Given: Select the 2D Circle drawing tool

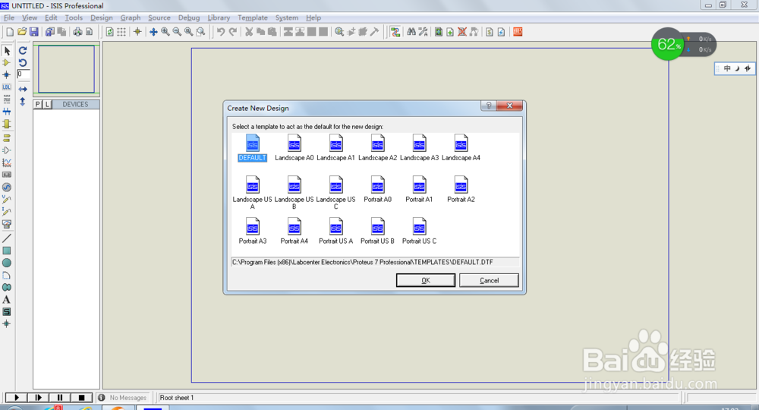Looking at the screenshot, I should pos(7,263).
